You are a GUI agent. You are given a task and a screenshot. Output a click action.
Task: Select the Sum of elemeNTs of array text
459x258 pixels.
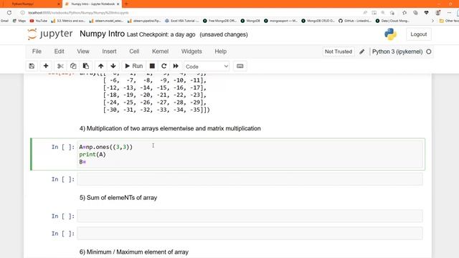pos(118,198)
